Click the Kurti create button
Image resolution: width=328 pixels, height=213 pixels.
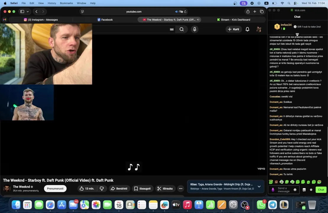tap(233, 29)
